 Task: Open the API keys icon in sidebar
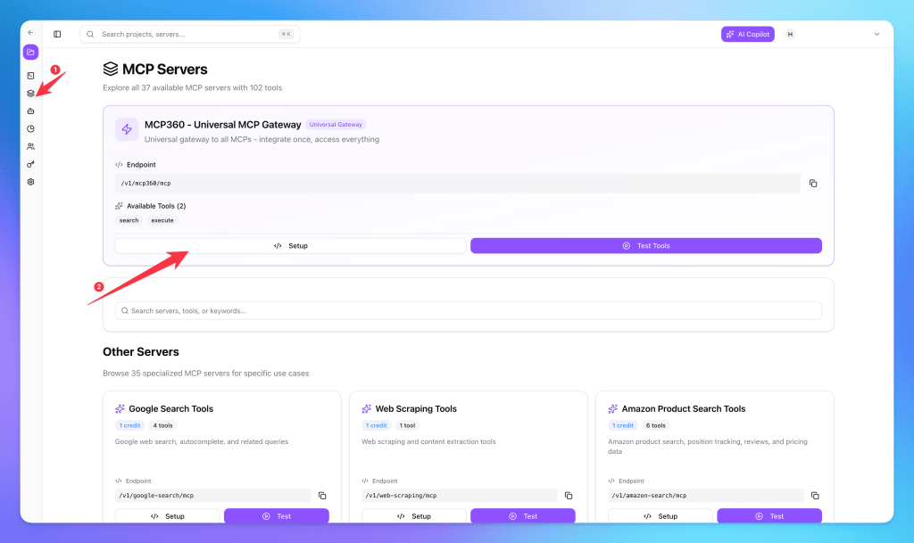pyautogui.click(x=30, y=164)
